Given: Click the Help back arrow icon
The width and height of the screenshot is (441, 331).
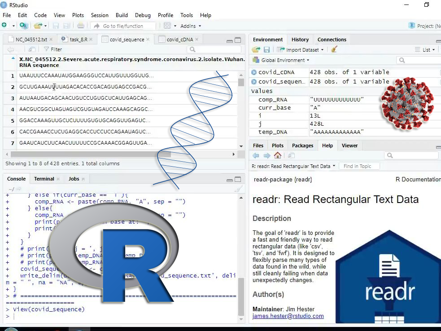Looking at the screenshot, I should [x=256, y=155].
